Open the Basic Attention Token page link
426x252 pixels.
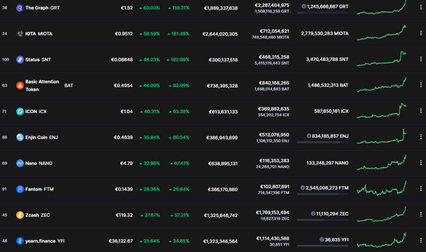pyautogui.click(x=49, y=86)
